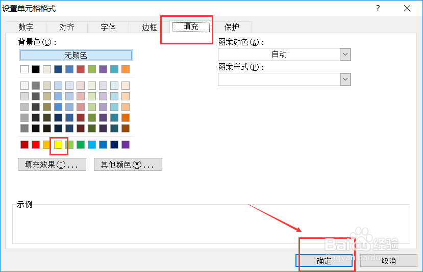Pick the lightest orange tint swatch
This screenshot has width=423, height=272.
126,86
